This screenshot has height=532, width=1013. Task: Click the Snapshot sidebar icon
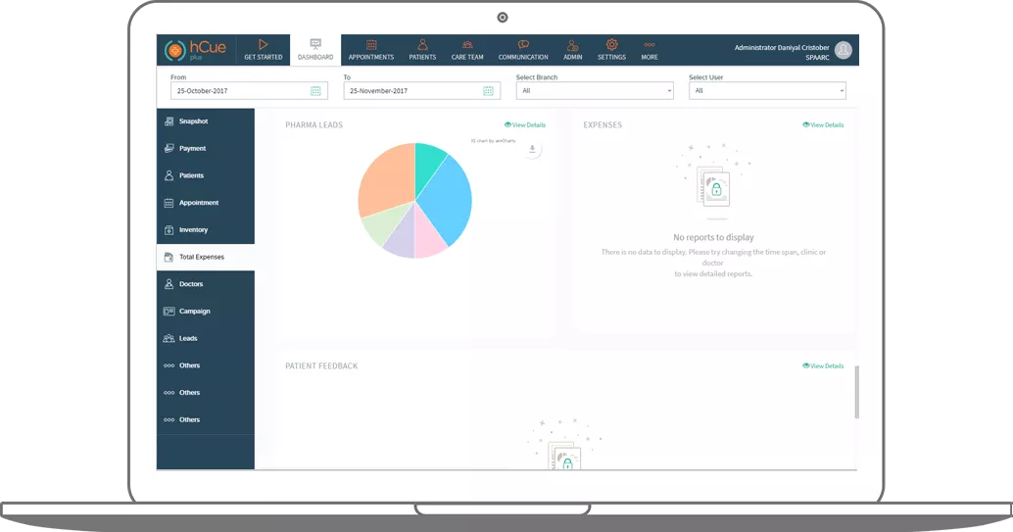(x=169, y=121)
